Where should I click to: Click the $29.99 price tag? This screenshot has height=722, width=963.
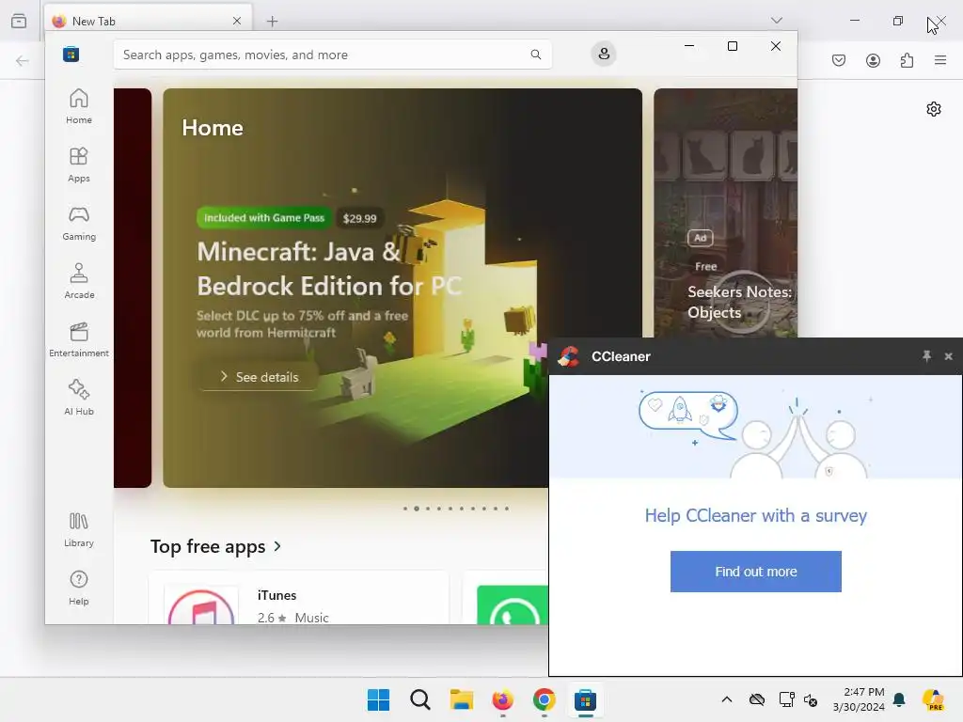coord(359,218)
